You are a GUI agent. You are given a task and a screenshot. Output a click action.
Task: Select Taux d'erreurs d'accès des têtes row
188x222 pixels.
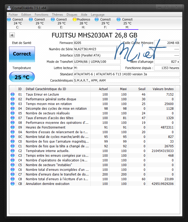pyautogui.click(x=92, y=118)
